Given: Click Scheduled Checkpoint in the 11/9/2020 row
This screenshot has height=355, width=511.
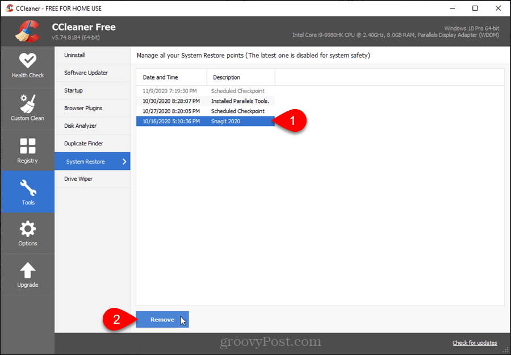Looking at the screenshot, I should click(x=238, y=91).
